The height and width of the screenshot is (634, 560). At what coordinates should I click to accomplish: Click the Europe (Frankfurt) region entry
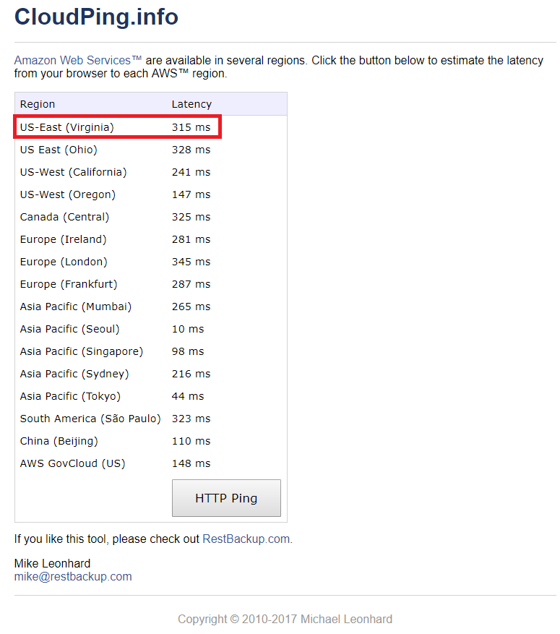pyautogui.click(x=69, y=284)
